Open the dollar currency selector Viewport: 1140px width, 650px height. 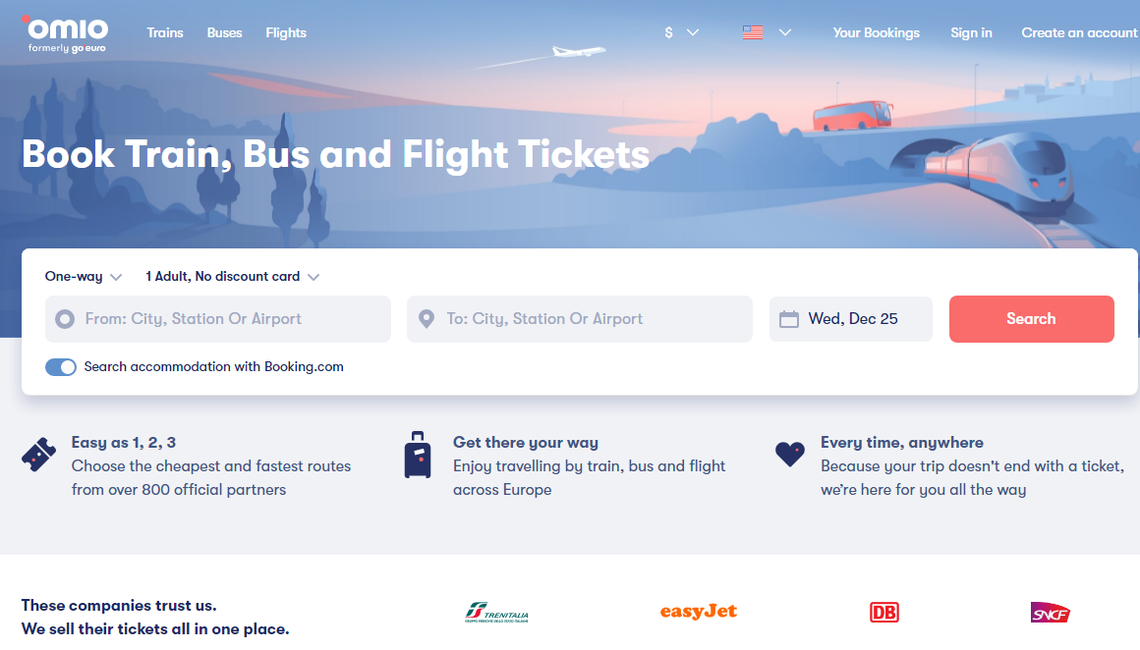[x=681, y=32]
